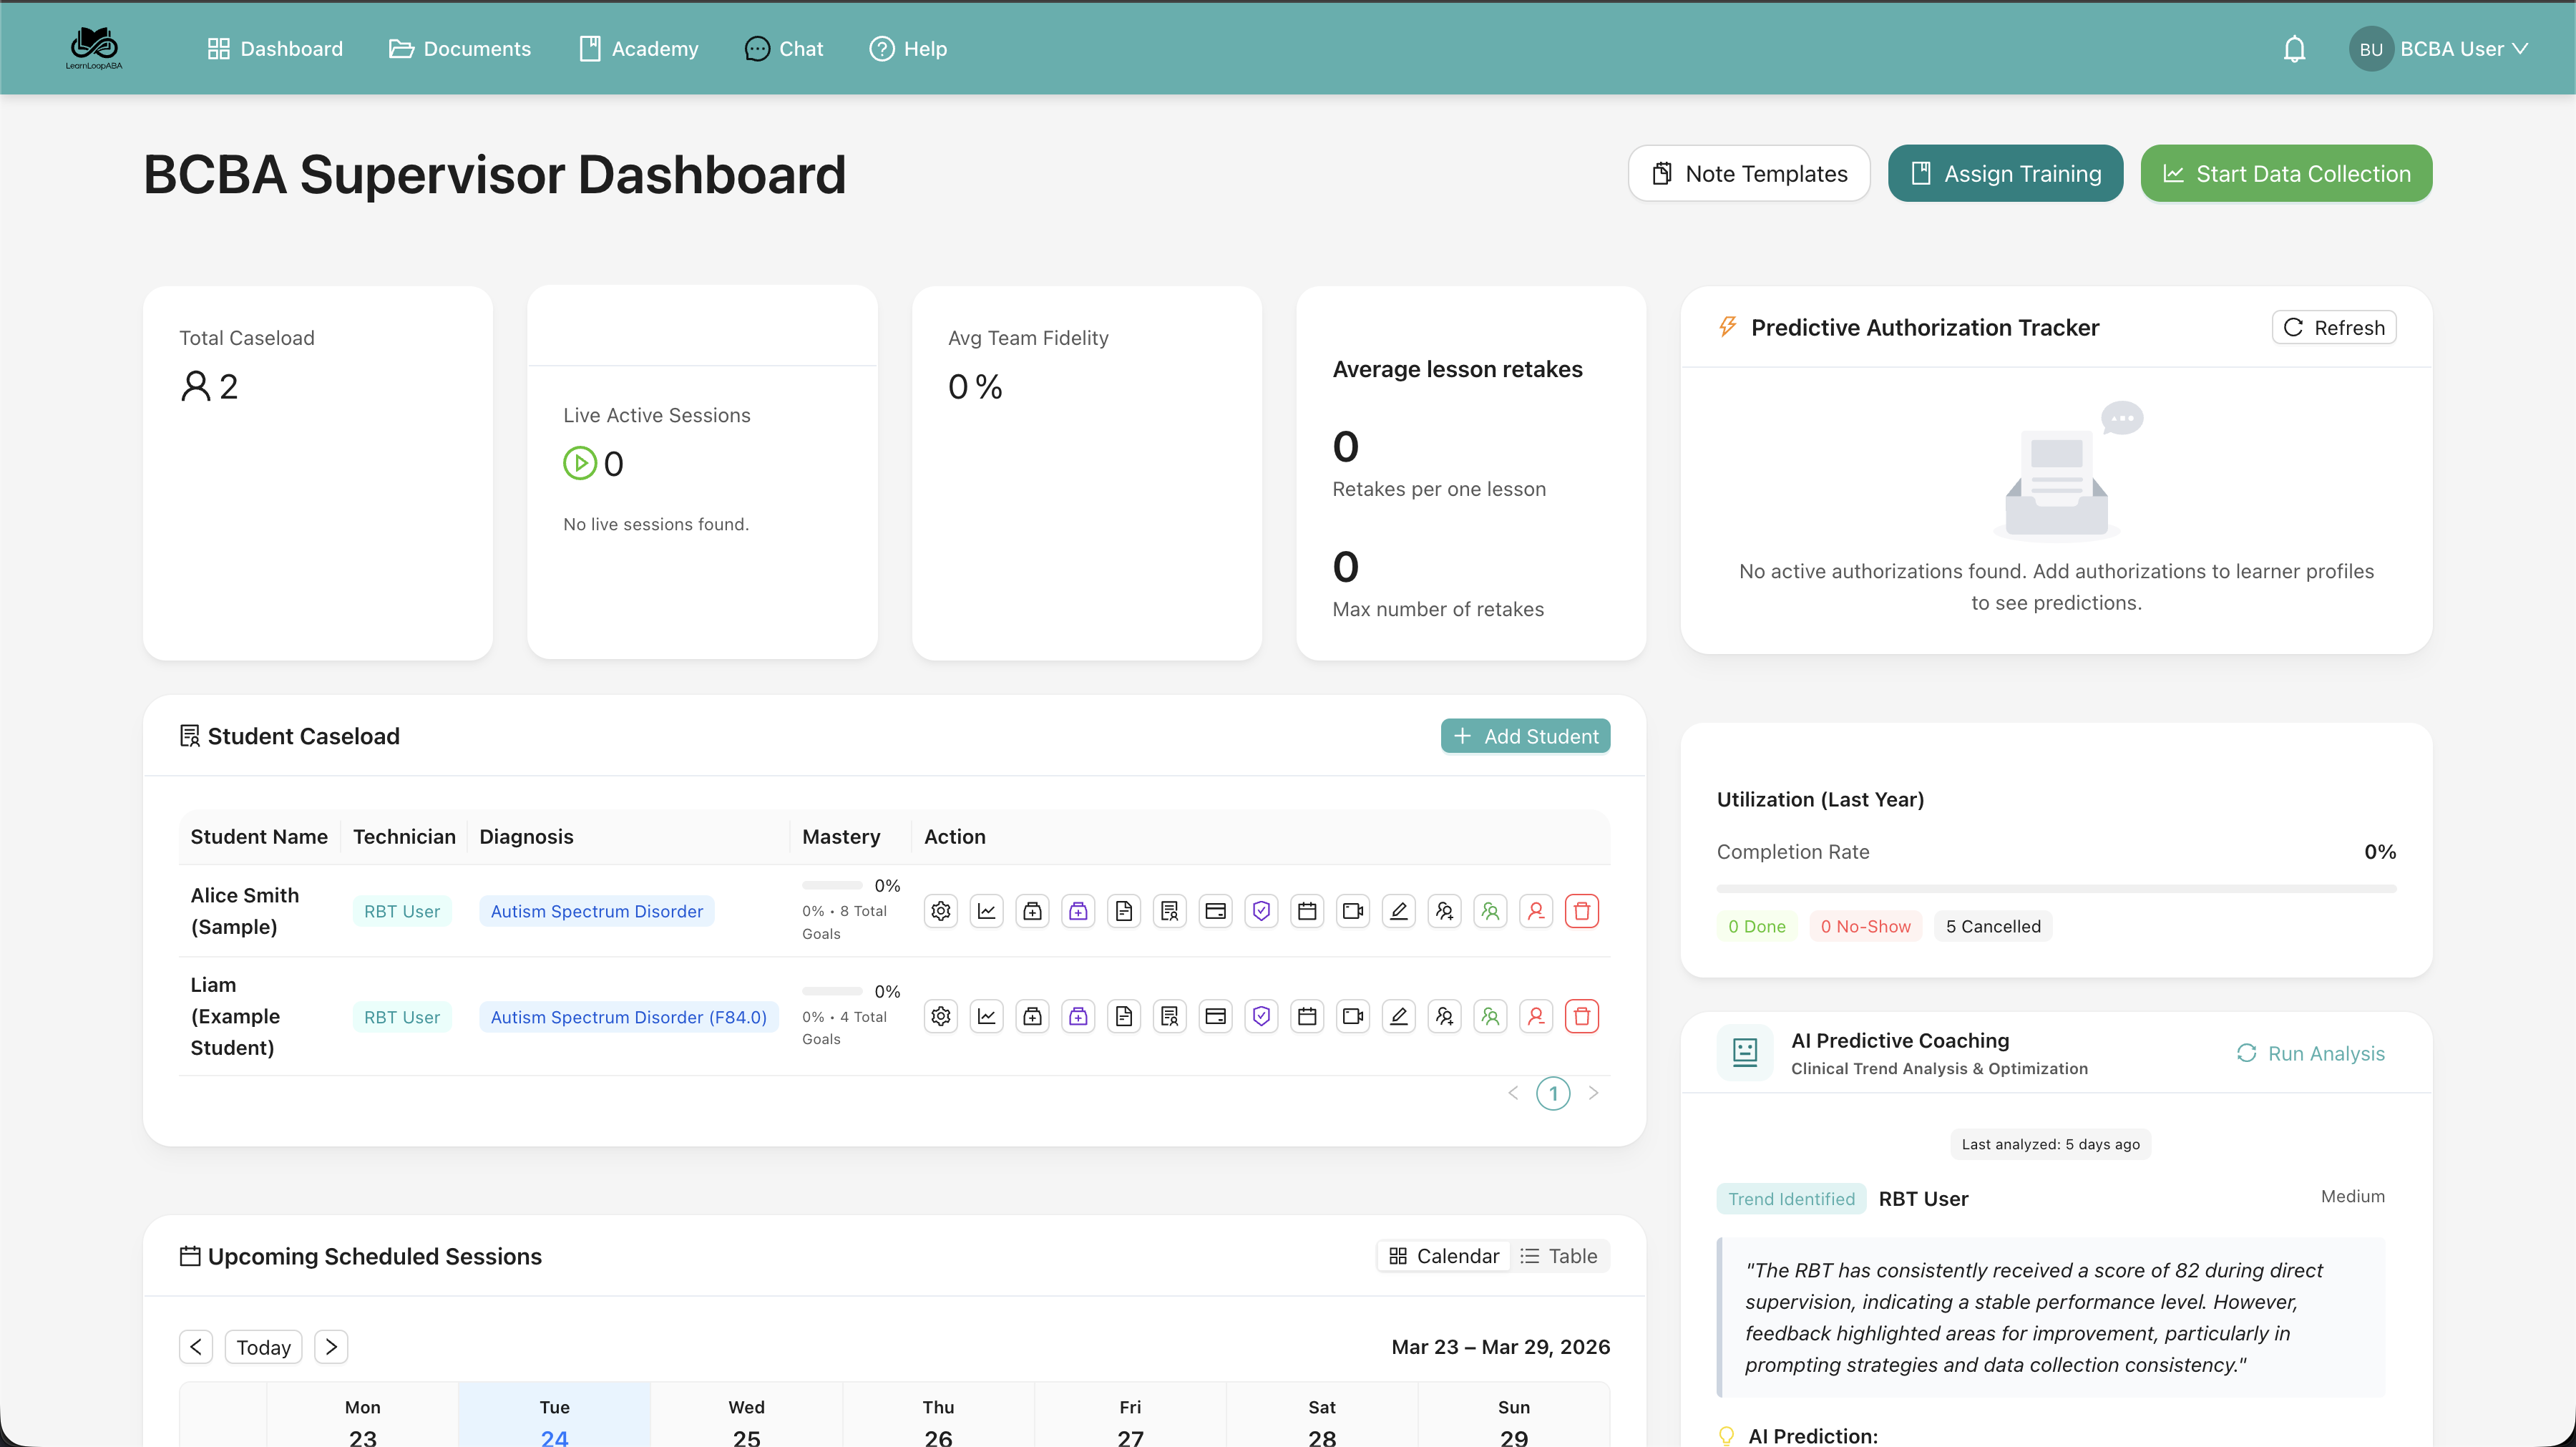The height and width of the screenshot is (1447, 2576).
Task: Open billing card icon for Liam
Action: (1215, 1016)
